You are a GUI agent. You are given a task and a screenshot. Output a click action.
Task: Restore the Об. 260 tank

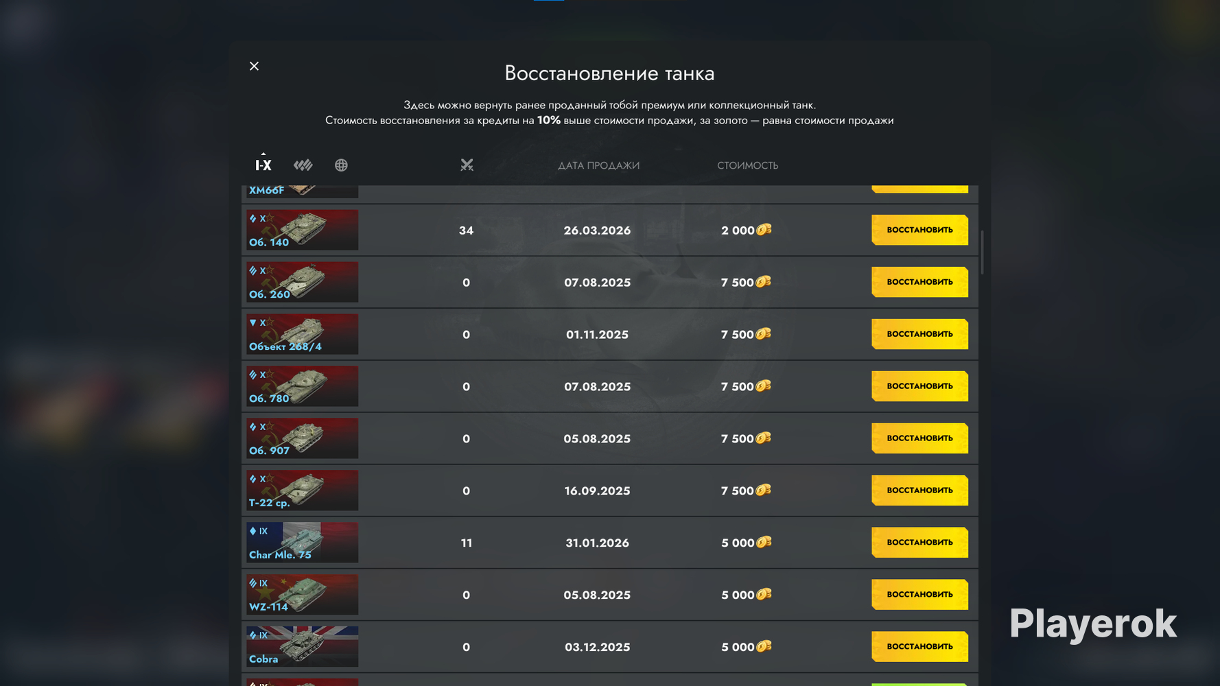(x=919, y=282)
